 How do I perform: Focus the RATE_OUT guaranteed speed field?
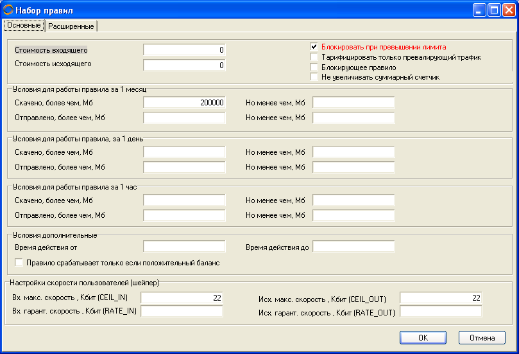(x=440, y=312)
